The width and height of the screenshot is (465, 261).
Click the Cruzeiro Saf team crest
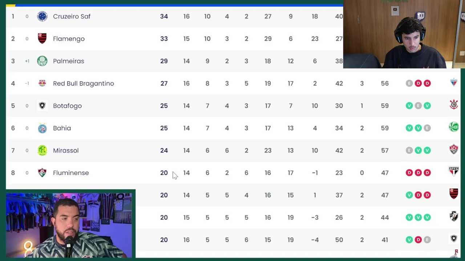point(42,16)
